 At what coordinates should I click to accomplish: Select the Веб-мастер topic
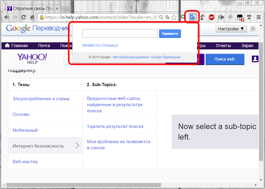click(25, 161)
